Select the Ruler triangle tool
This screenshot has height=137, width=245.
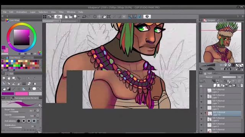click(x=24, y=89)
